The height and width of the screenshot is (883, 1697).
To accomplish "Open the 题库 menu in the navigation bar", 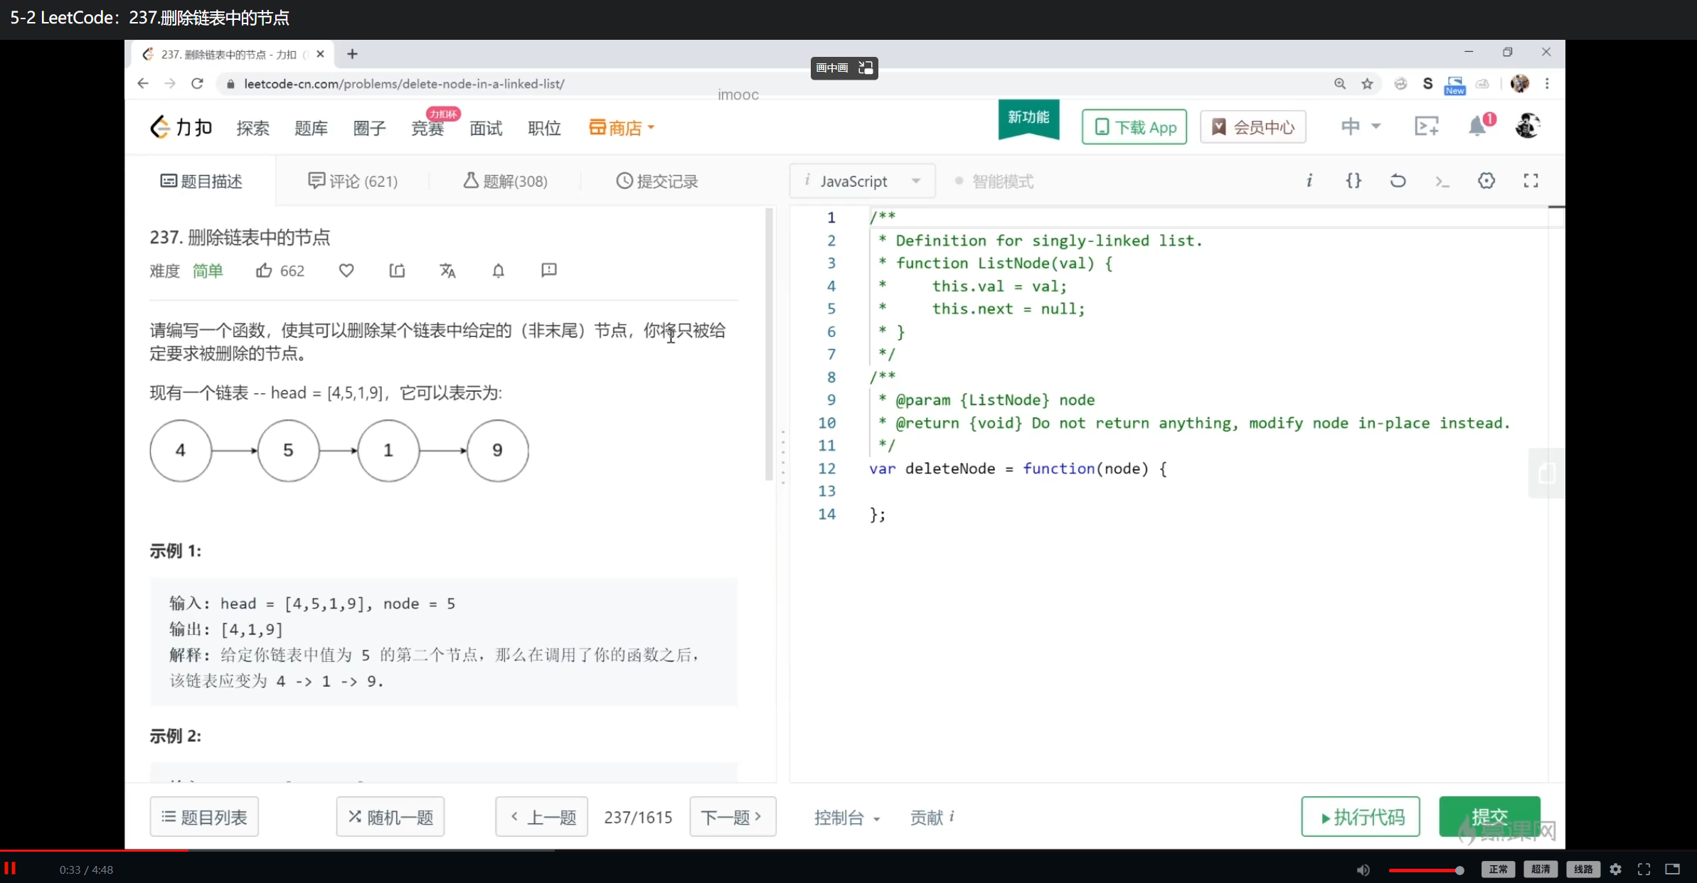I will 311,128.
